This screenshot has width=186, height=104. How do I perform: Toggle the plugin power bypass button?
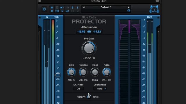pyautogui.click(x=44, y=9)
